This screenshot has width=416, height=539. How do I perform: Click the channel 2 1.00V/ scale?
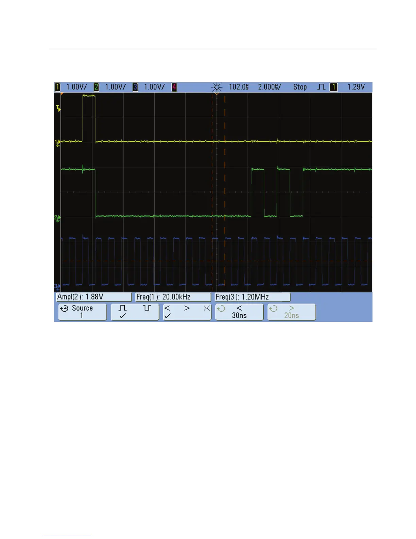116,87
